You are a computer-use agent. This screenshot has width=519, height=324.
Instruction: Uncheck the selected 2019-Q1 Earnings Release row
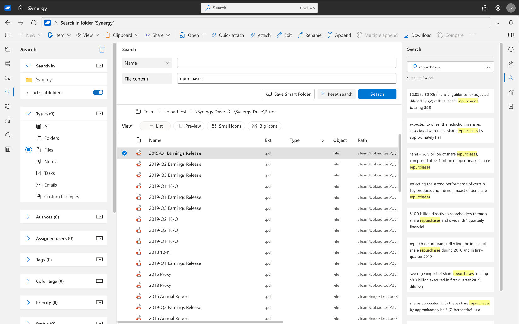pyautogui.click(x=125, y=153)
